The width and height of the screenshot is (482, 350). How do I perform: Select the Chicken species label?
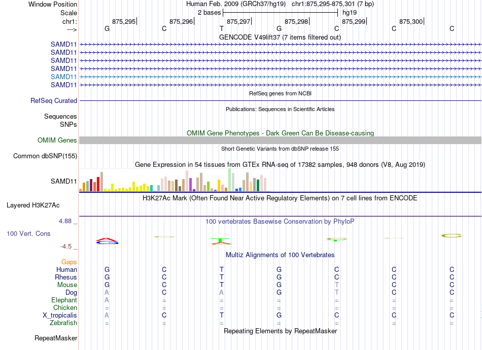tap(65, 307)
